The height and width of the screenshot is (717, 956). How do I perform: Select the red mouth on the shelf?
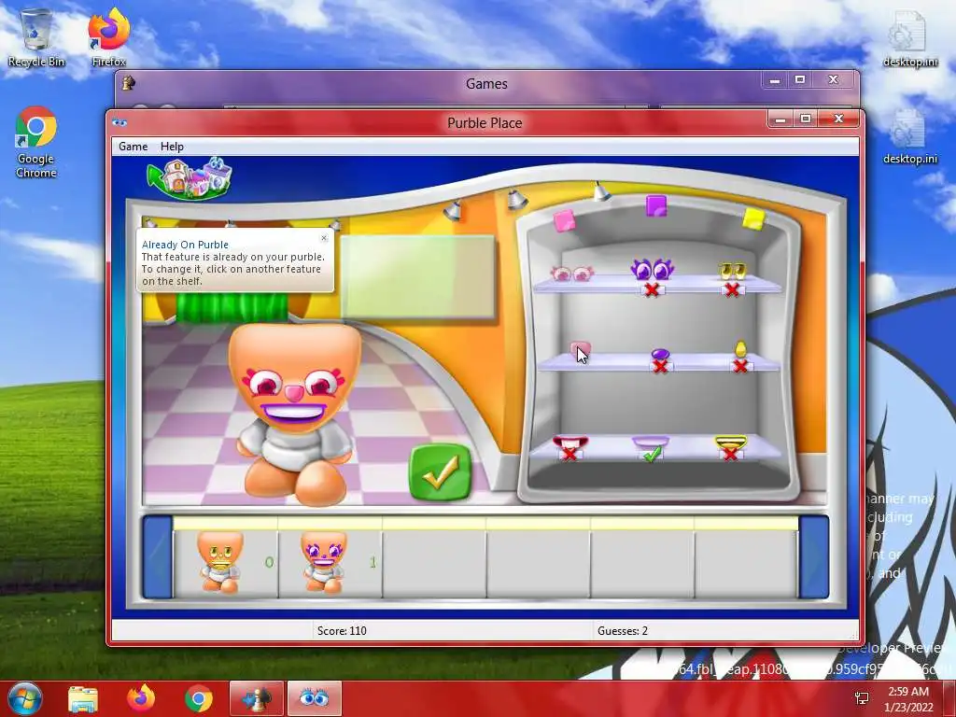point(570,442)
